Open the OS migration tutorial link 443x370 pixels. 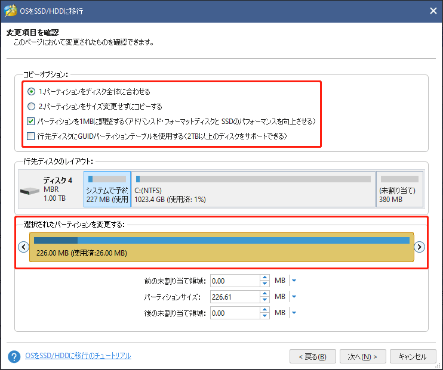(x=78, y=356)
